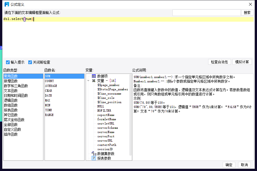Viewport: 257px width, 171px height.
Task: Click 确定 to confirm formula
Action: pyautogui.click(x=229, y=165)
